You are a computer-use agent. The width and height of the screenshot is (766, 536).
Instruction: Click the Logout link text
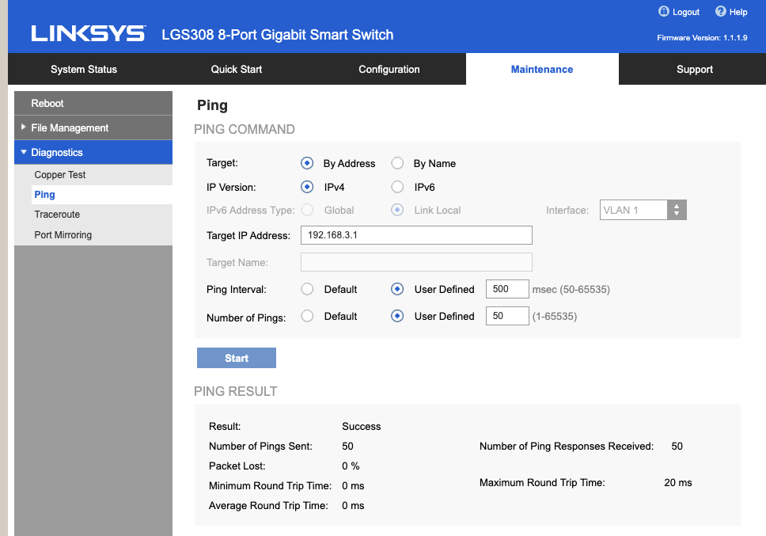pos(686,12)
